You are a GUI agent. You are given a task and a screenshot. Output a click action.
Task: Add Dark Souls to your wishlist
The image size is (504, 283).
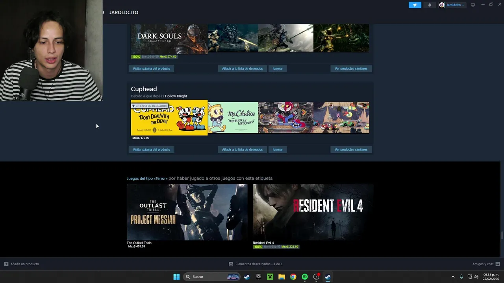[242, 68]
